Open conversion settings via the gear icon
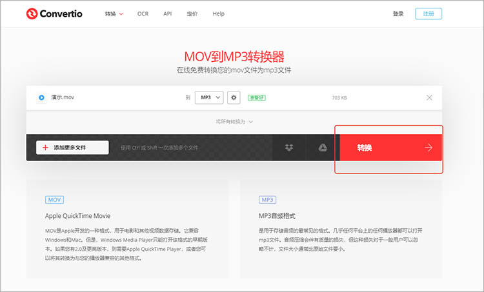This screenshot has width=484, height=292. click(x=234, y=97)
